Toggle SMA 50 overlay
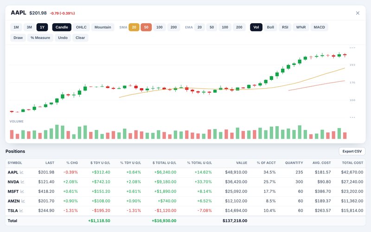The width and height of the screenshot is (371, 232). click(x=146, y=27)
